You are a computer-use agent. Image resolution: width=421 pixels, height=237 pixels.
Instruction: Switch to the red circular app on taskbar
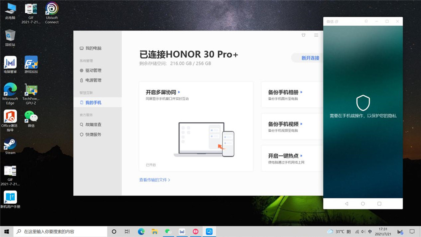195,232
